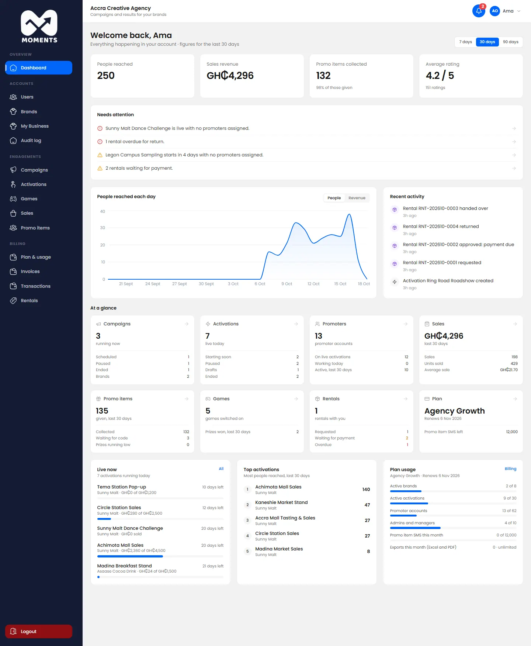Open the Sunny Malt Dance Challenge alert
The height and width of the screenshot is (646, 531).
pos(306,128)
